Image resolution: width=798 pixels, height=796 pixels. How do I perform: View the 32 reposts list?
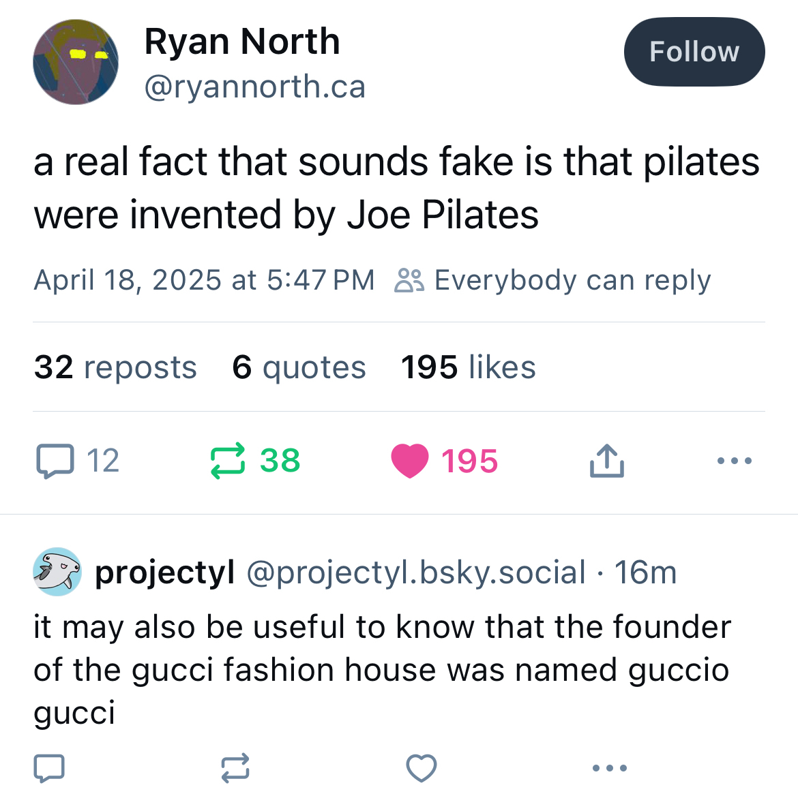pos(115,367)
